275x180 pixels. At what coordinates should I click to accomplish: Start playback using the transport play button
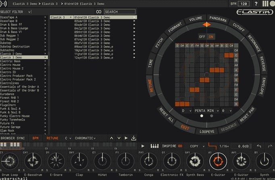click(x=143, y=146)
